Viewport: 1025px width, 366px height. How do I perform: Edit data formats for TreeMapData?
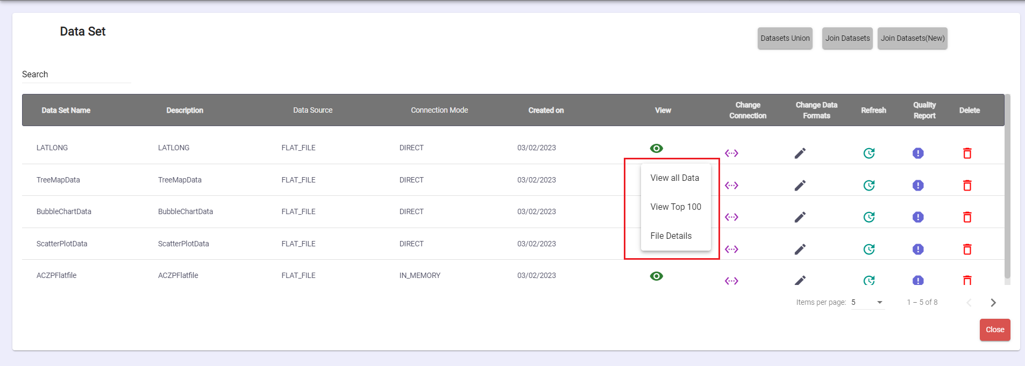[x=800, y=185]
